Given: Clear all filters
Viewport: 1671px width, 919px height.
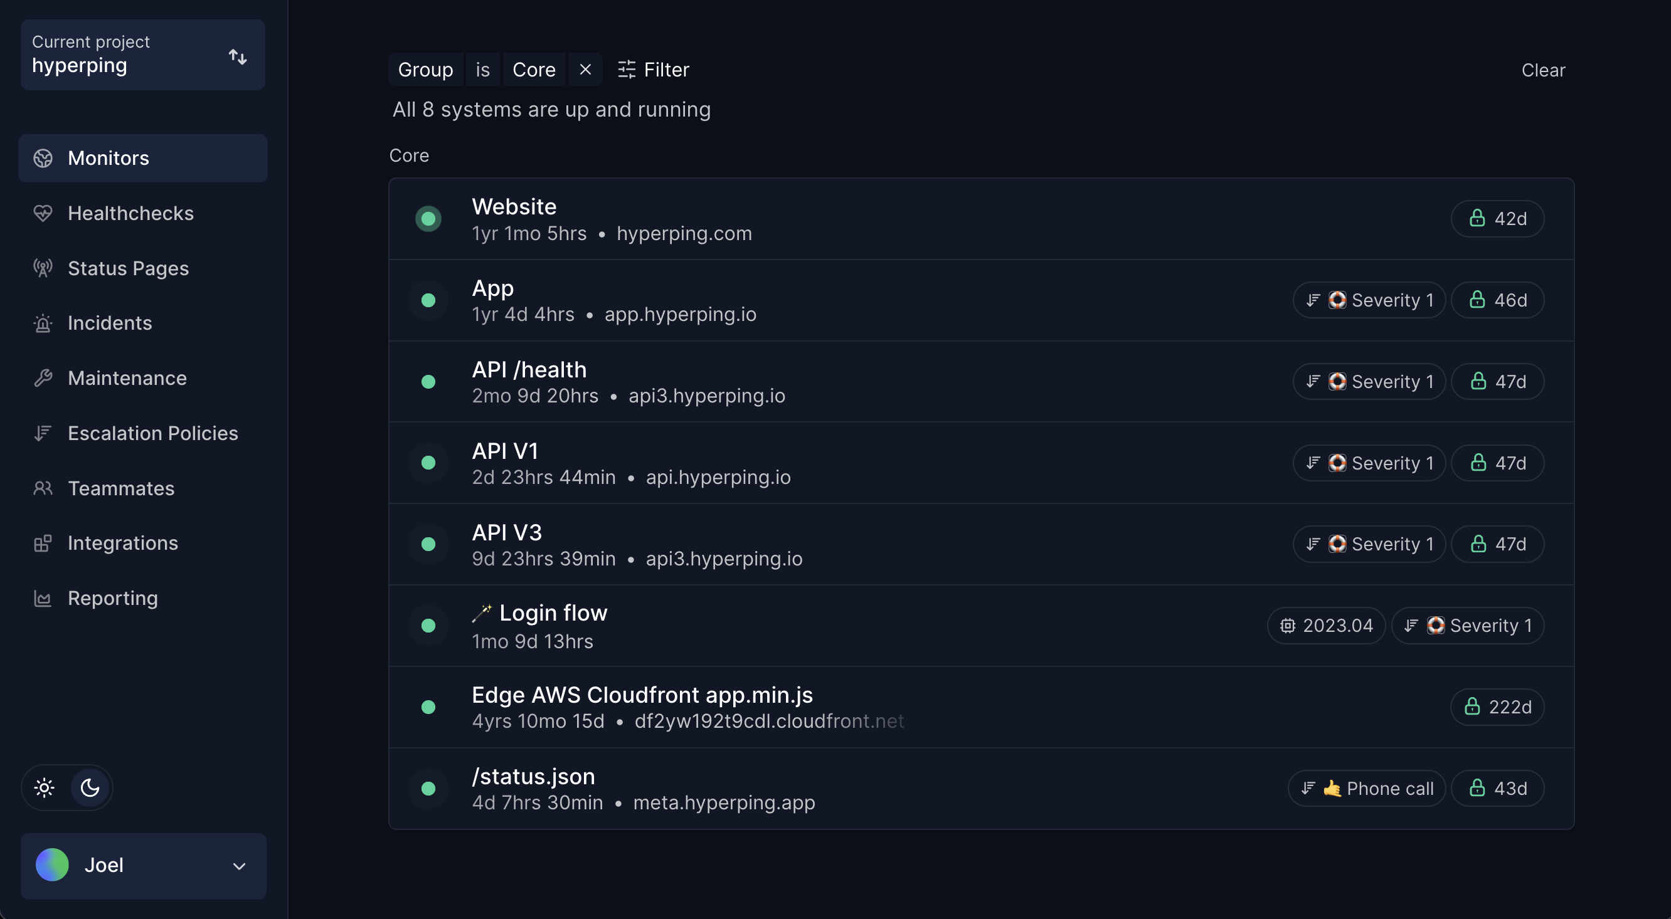Looking at the screenshot, I should [1543, 70].
